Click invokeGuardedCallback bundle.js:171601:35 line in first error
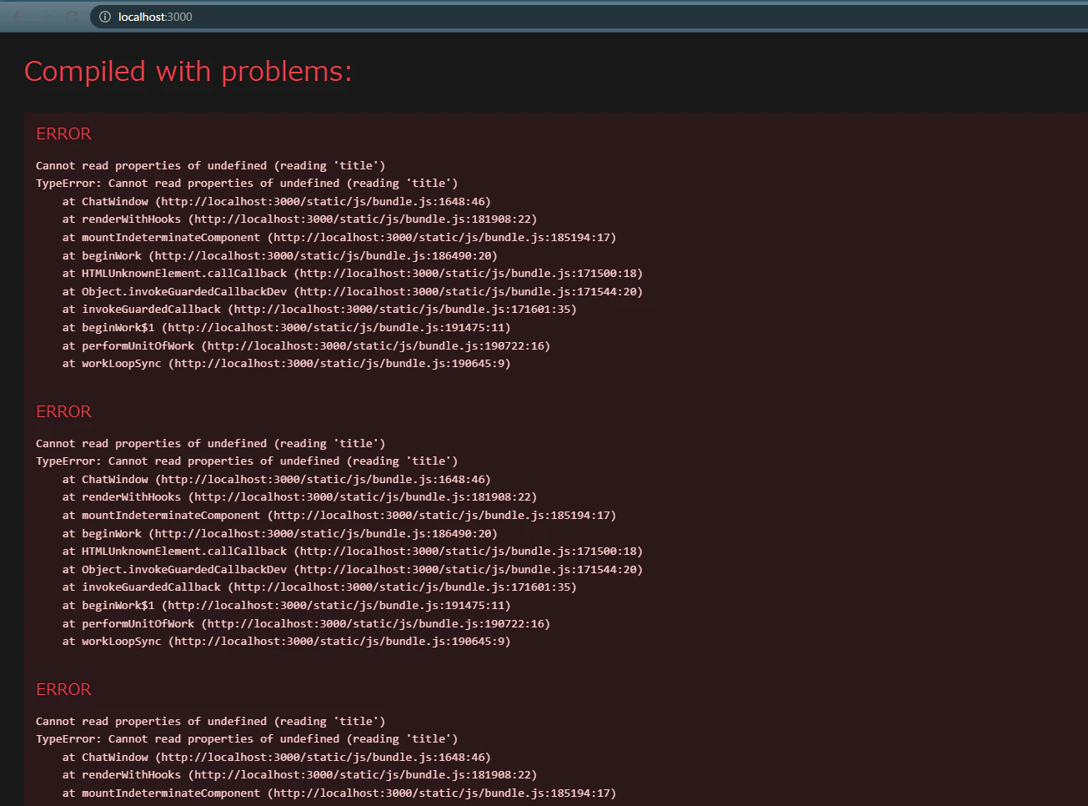 [319, 309]
